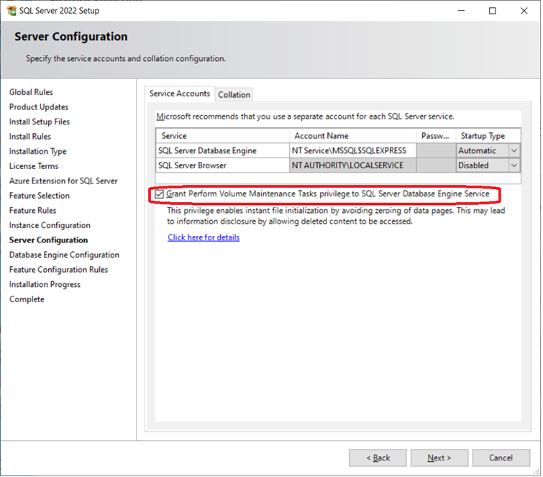The image size is (543, 477).
Task: Cancel the SQL Server setup
Action: point(502,458)
